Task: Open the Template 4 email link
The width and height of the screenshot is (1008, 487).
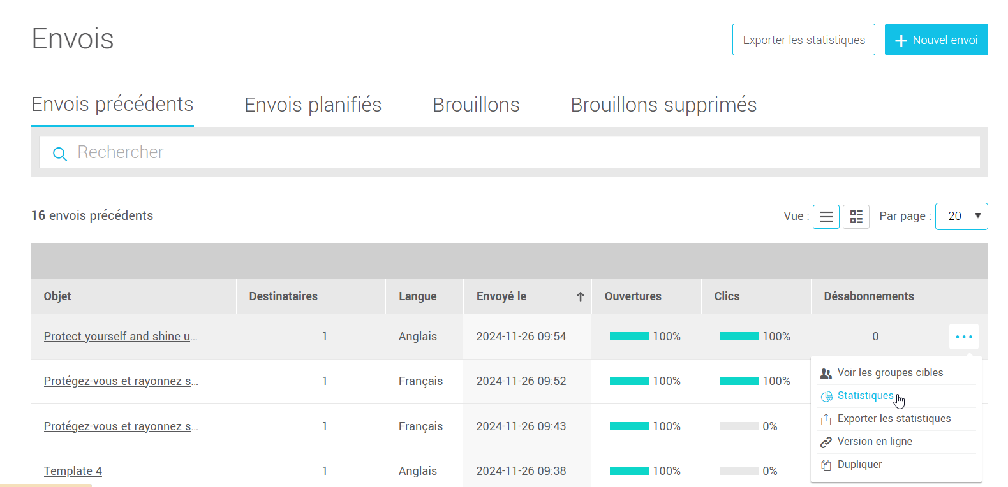Action: (x=72, y=470)
